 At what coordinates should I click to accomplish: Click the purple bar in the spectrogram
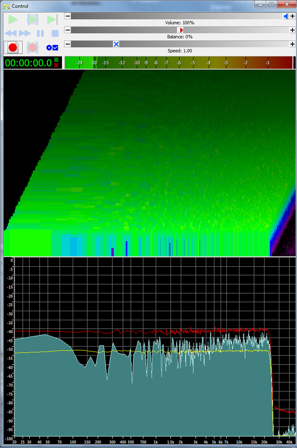pyautogui.click(x=112, y=252)
